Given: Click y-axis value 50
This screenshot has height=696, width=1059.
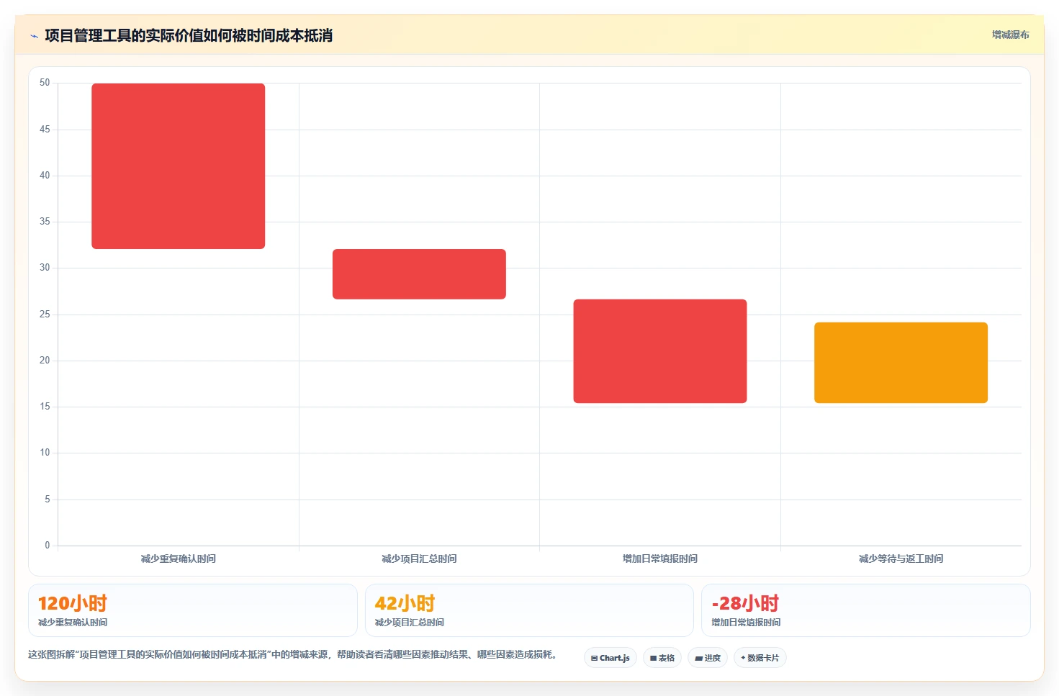Looking at the screenshot, I should click(45, 83).
